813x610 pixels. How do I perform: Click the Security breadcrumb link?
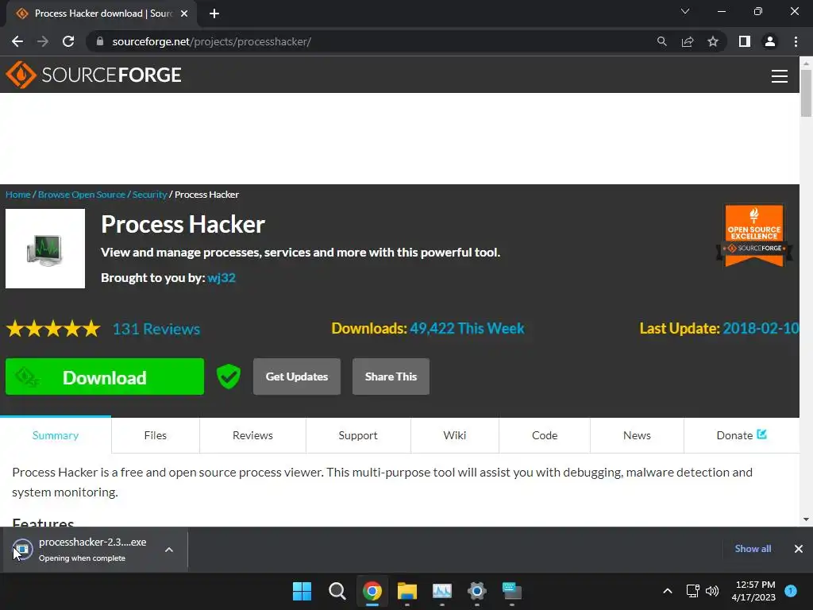coord(149,195)
